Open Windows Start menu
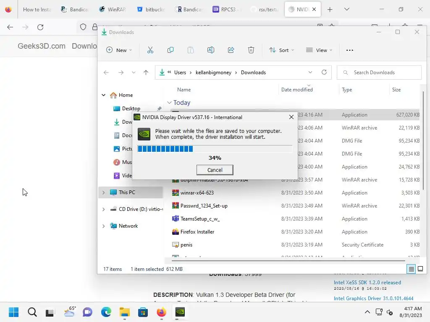Viewport: 430px width, 322px height. [13, 312]
